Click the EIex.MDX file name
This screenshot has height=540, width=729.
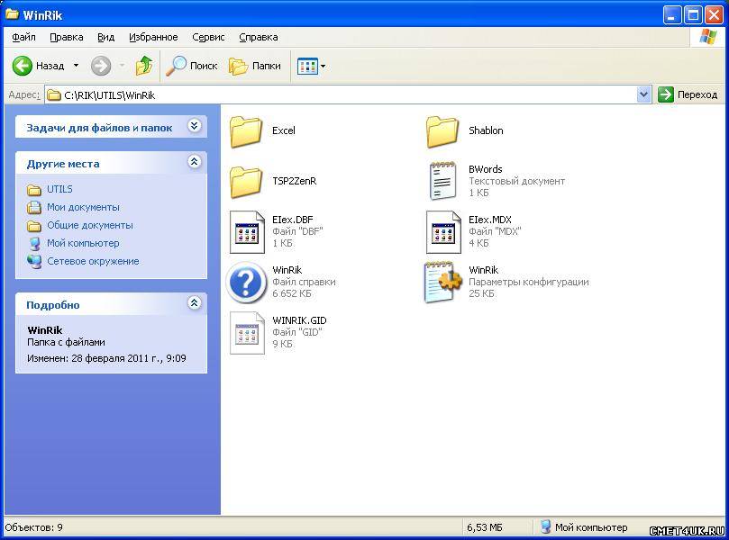[490, 220]
